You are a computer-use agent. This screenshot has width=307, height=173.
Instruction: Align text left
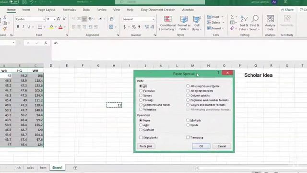(73, 27)
